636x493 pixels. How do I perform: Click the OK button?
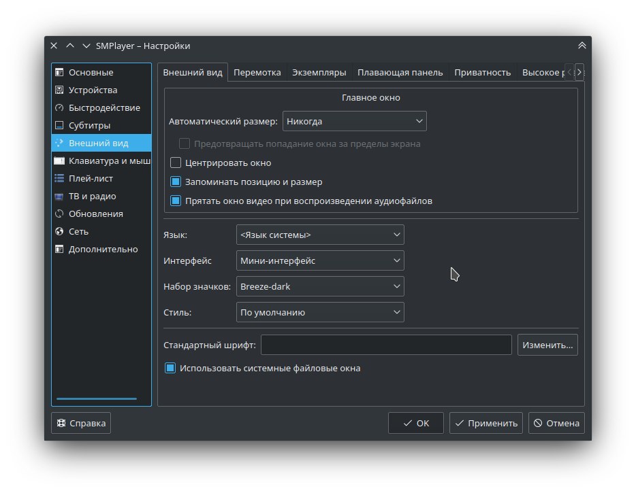pos(416,423)
